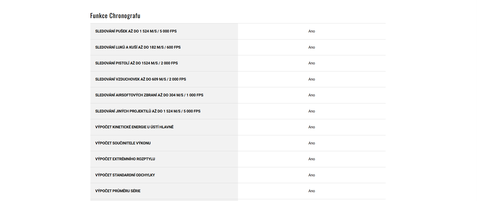The height and width of the screenshot is (201, 477).
Task: Click the "Funkce Chronografu" section heading
Action: tap(115, 16)
